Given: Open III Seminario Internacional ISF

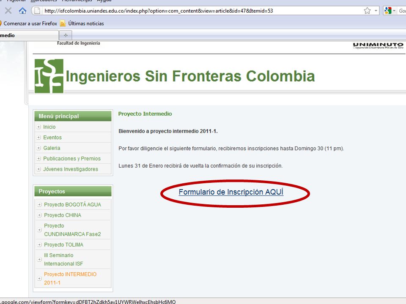Looking at the screenshot, I should point(63,259).
